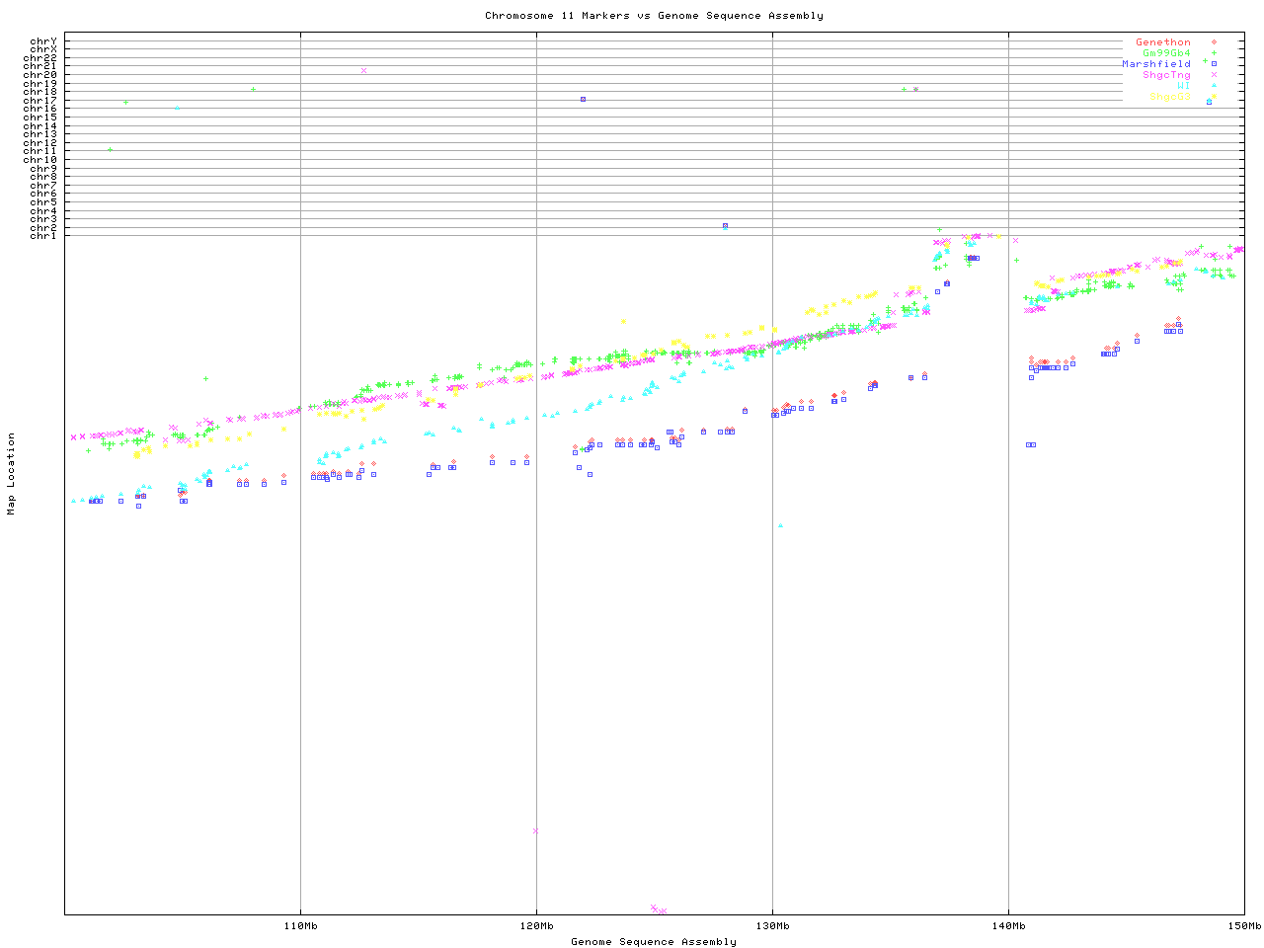
Task: Click the gray cross marker on chr21 row
Action: click(363, 70)
